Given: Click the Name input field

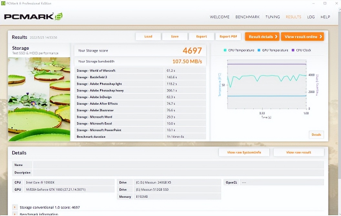Looking at the screenshot, I should tap(178, 165).
